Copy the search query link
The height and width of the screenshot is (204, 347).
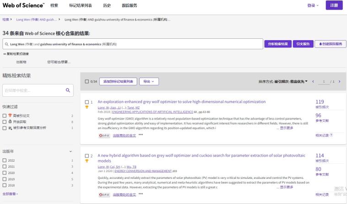click(x=16, y=54)
